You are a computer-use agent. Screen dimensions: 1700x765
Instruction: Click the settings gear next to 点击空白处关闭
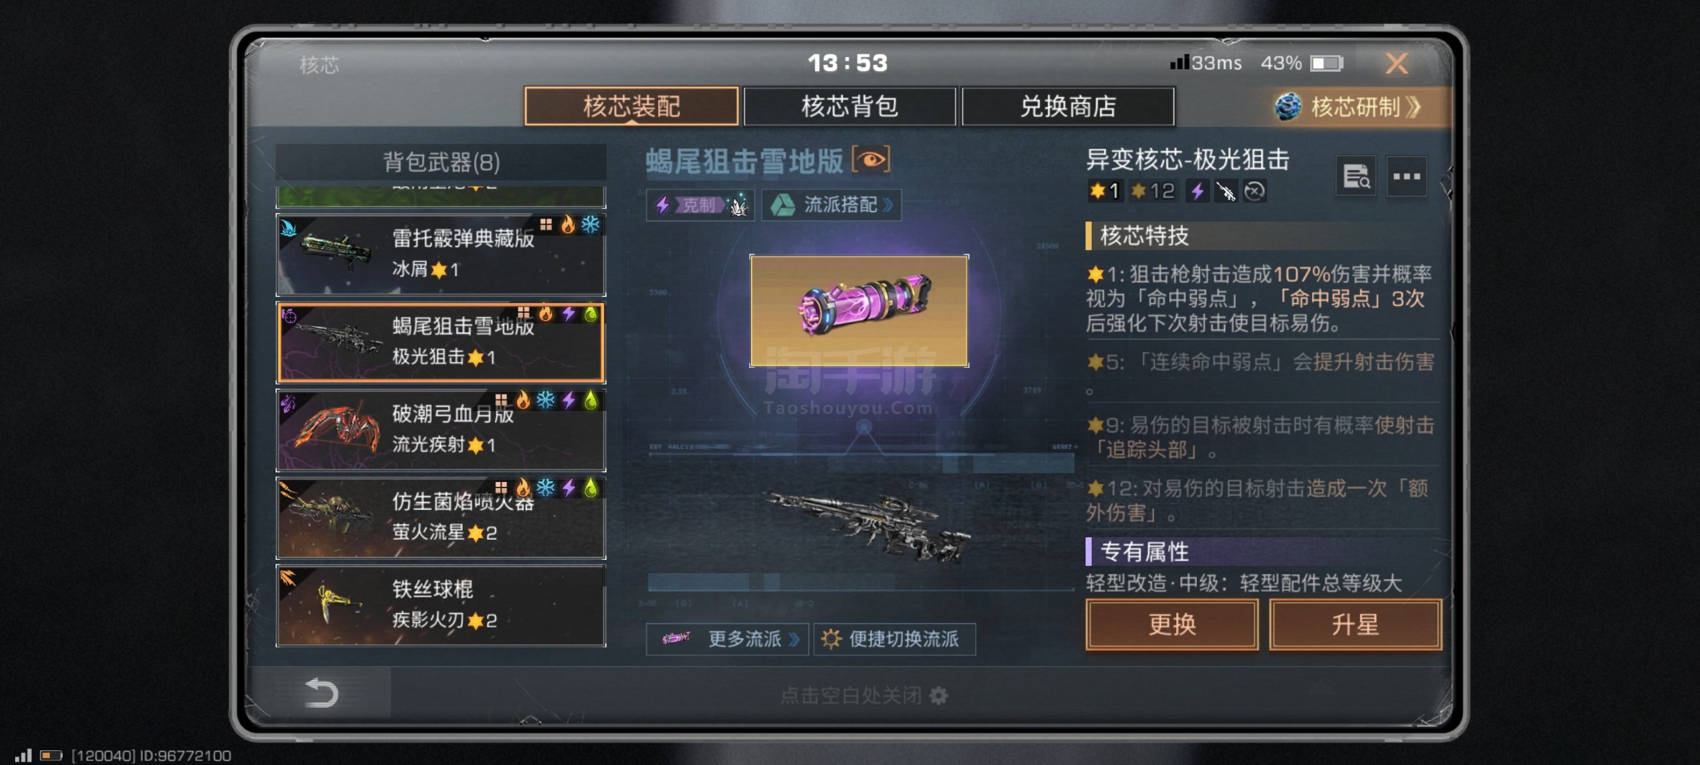(938, 696)
